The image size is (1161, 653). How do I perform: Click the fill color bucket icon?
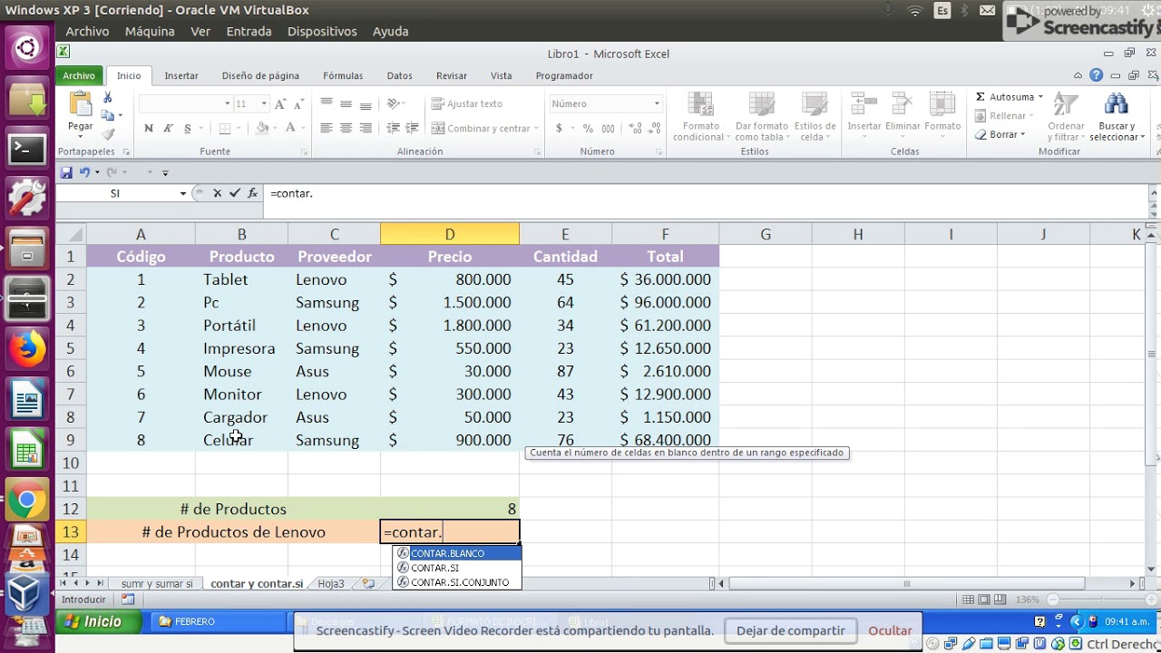(262, 128)
